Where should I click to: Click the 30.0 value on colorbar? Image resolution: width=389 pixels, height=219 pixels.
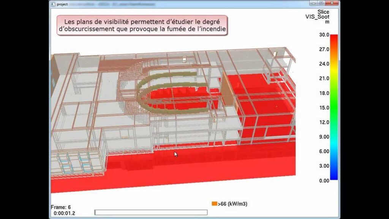coord(324,35)
